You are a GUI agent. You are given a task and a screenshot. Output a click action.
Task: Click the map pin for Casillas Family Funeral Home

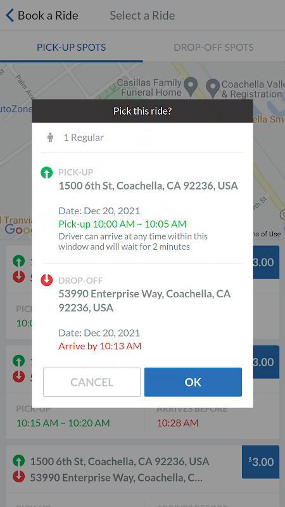tap(191, 87)
